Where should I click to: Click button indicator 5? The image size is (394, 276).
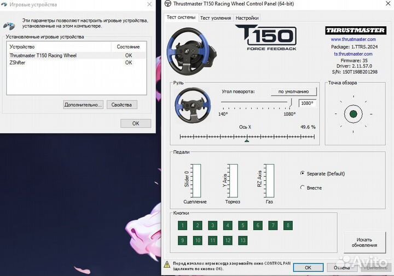(243, 225)
